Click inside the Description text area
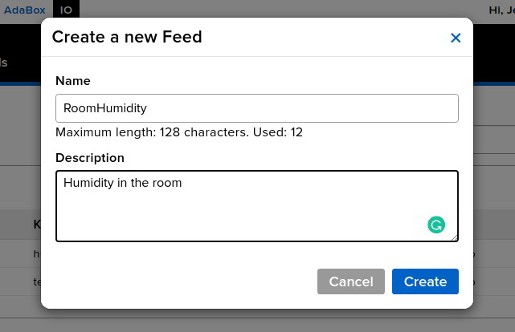 (257, 206)
